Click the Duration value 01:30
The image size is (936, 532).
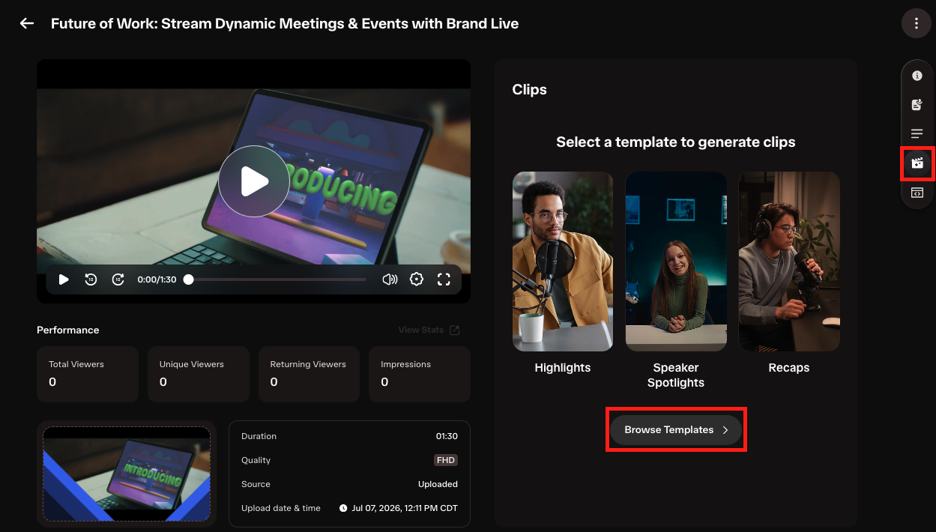(447, 436)
